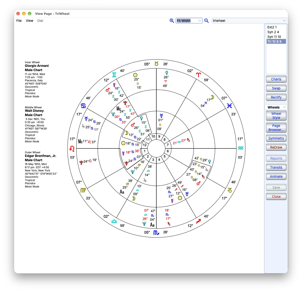
Task: Open the triwheel page selector dropdown
Action: pyautogui.click(x=249, y=21)
